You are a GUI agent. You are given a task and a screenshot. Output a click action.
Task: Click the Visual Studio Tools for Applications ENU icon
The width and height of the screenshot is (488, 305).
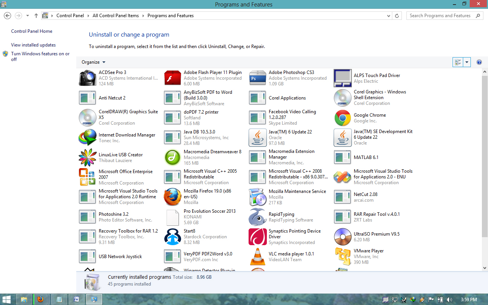343,177
